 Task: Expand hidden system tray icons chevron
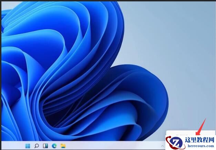162,146
